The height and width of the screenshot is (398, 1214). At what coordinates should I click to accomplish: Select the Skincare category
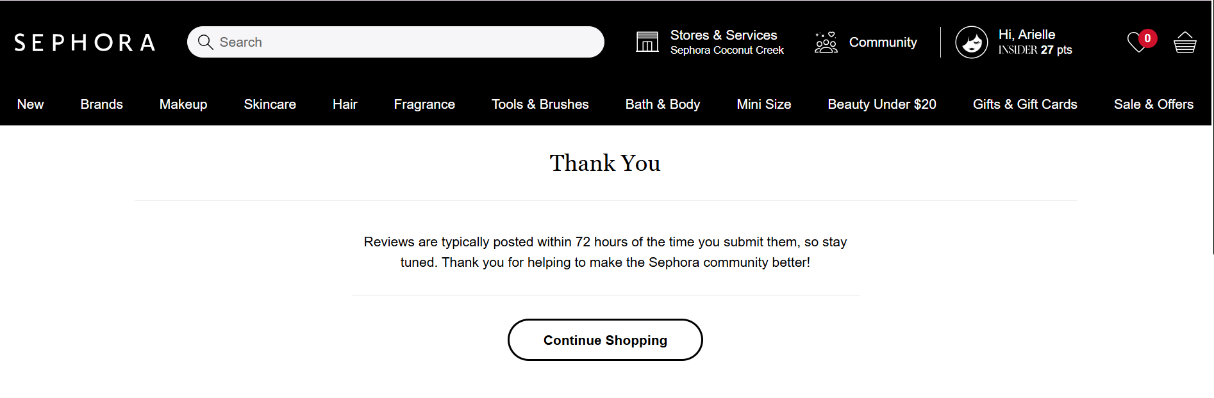[270, 104]
